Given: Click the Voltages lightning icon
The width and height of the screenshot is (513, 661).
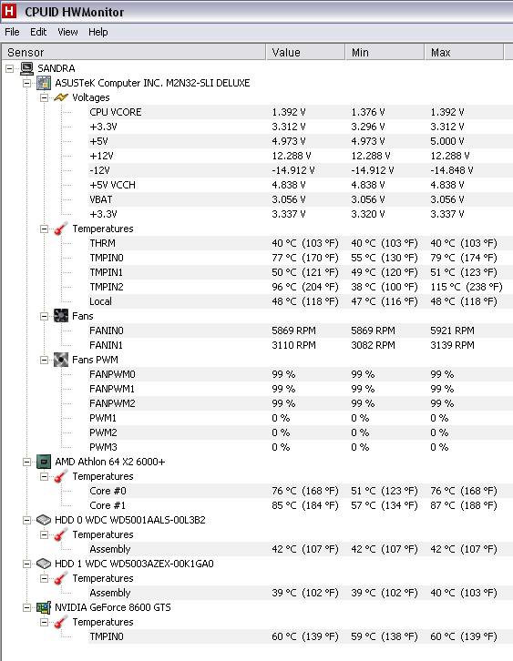Looking at the screenshot, I should (61, 97).
